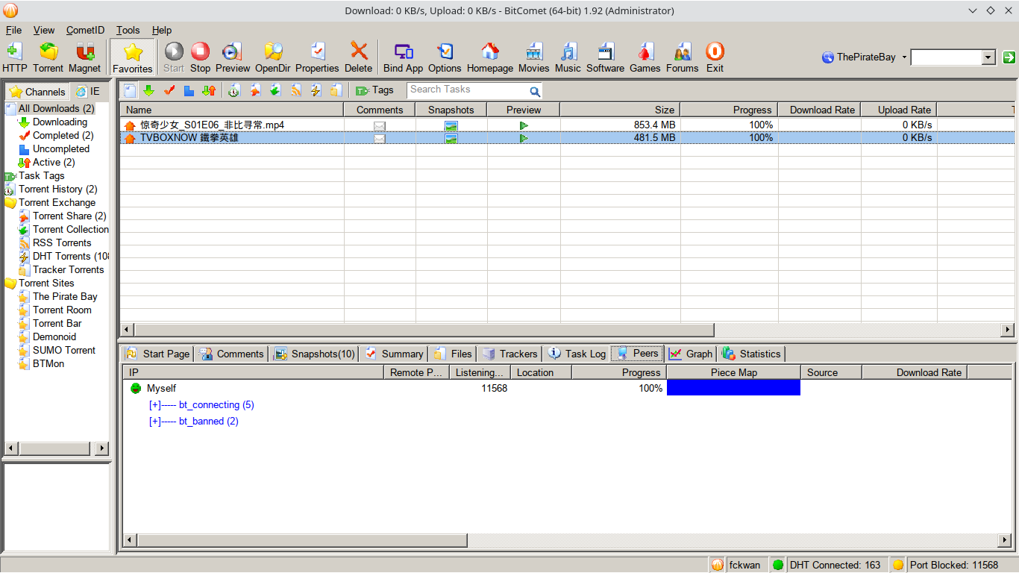Viewport: 1019px width, 573px height.
Task: Open the Tools menu
Action: (x=127, y=30)
